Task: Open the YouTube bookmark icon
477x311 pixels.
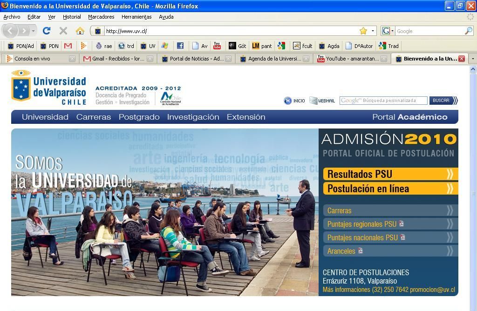Action: tap(217, 46)
